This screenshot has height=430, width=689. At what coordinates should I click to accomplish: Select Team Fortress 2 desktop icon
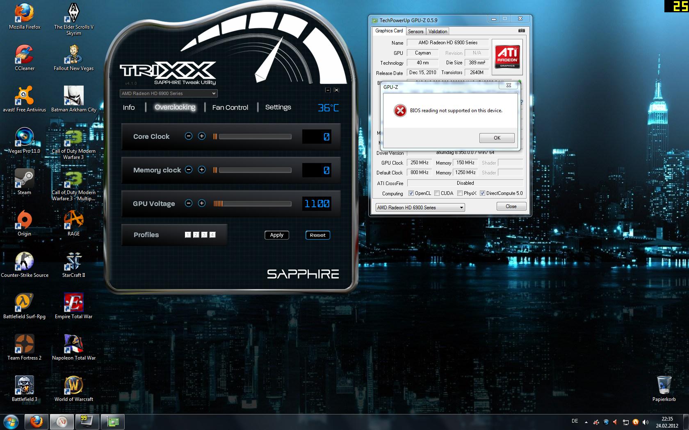coord(25,347)
